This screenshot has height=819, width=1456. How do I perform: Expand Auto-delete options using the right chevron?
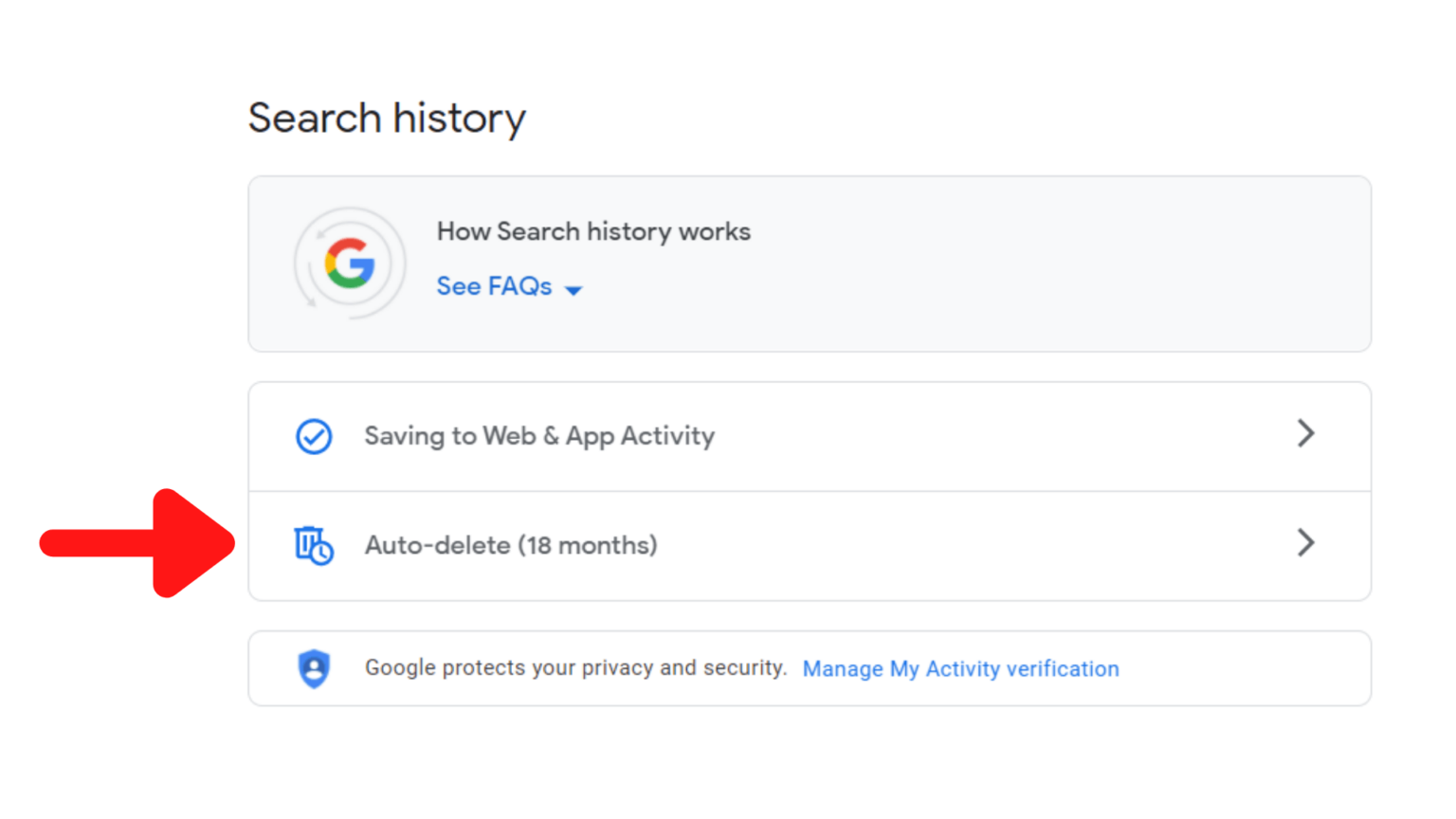(x=1306, y=544)
